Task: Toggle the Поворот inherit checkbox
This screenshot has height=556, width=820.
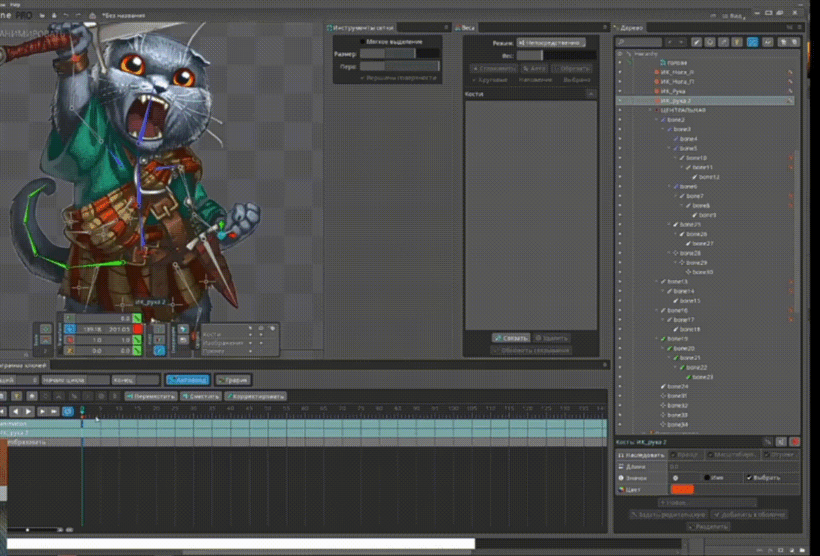Action: [x=674, y=454]
